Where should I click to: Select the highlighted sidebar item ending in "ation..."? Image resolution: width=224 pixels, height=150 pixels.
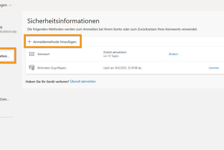pos(6,56)
